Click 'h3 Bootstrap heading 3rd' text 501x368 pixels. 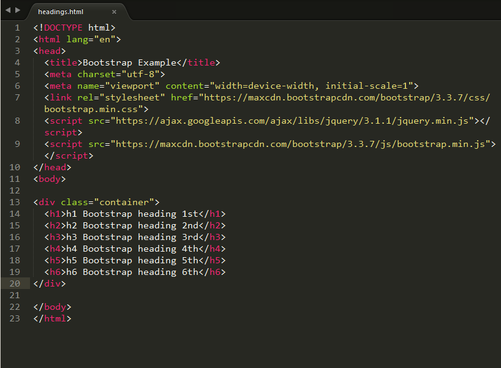[x=132, y=237]
